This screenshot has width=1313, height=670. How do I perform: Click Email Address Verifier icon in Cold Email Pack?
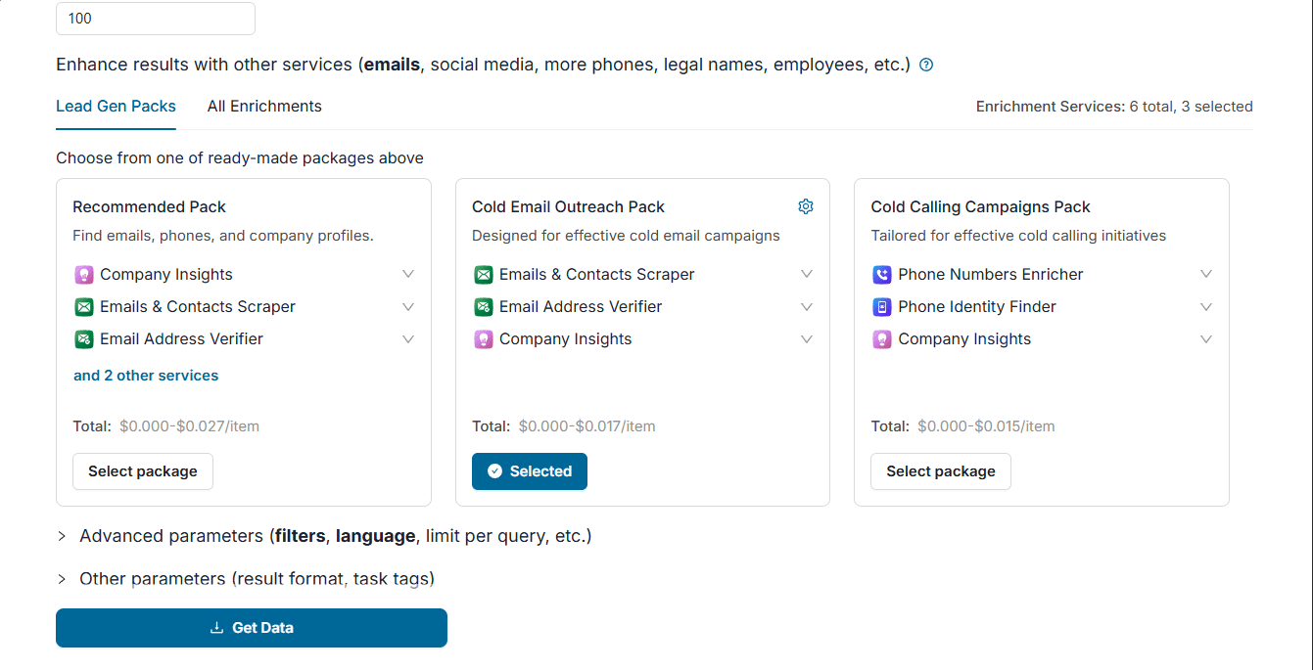(x=484, y=307)
